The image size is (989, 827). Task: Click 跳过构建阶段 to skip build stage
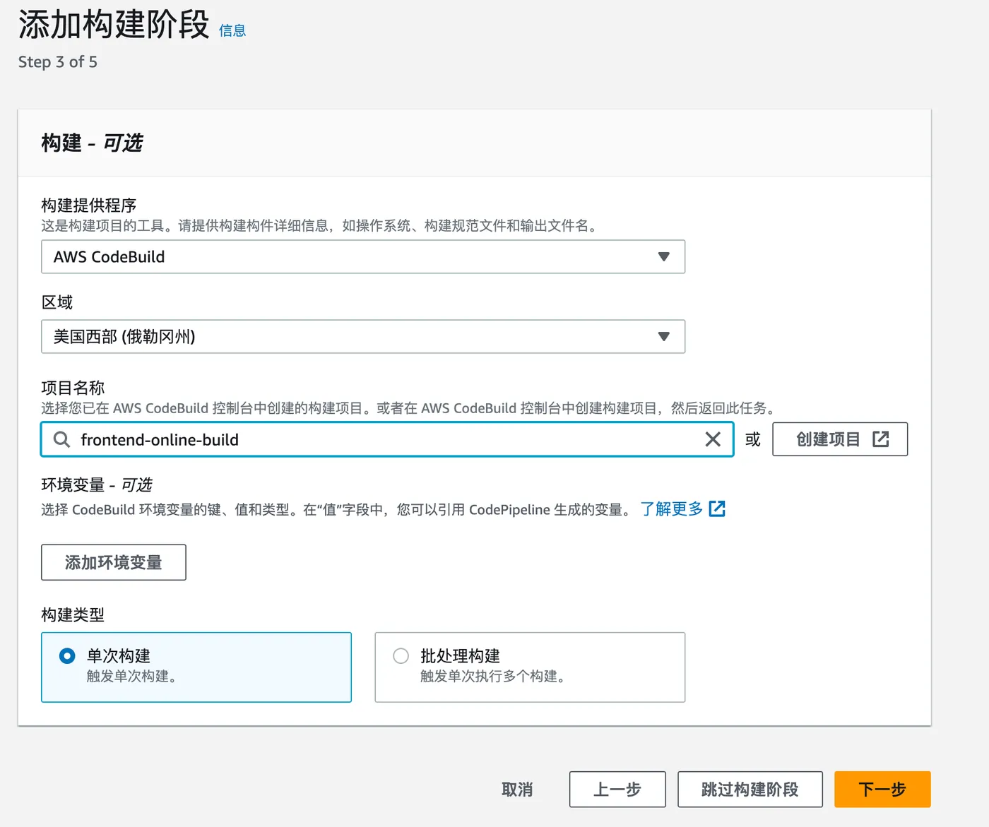point(750,789)
